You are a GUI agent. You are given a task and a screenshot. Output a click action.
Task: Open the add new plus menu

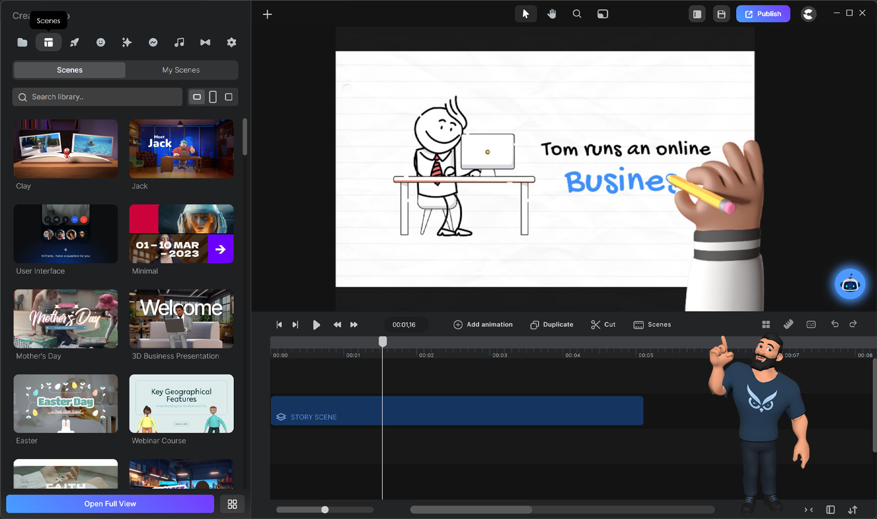[267, 14]
